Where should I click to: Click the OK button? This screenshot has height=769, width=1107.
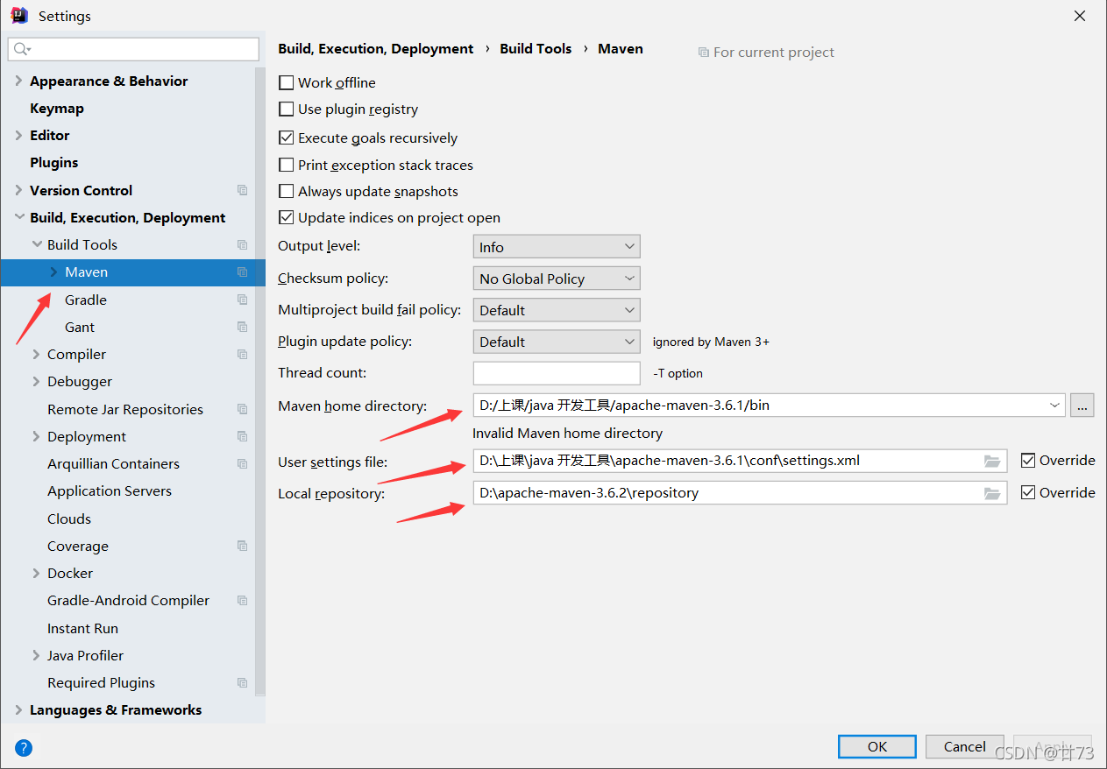click(x=877, y=746)
